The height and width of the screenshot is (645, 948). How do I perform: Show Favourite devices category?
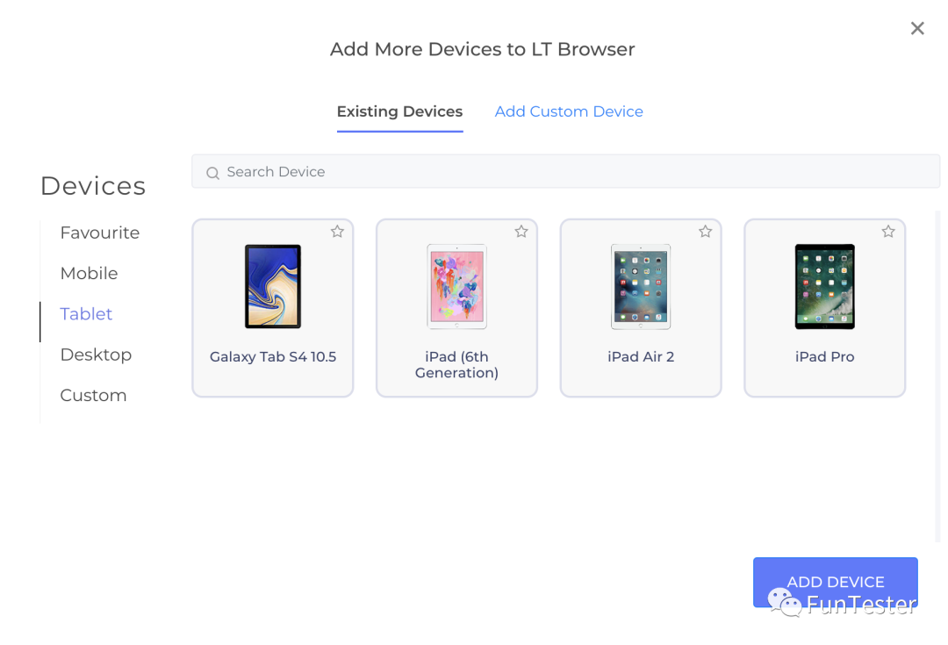100,233
